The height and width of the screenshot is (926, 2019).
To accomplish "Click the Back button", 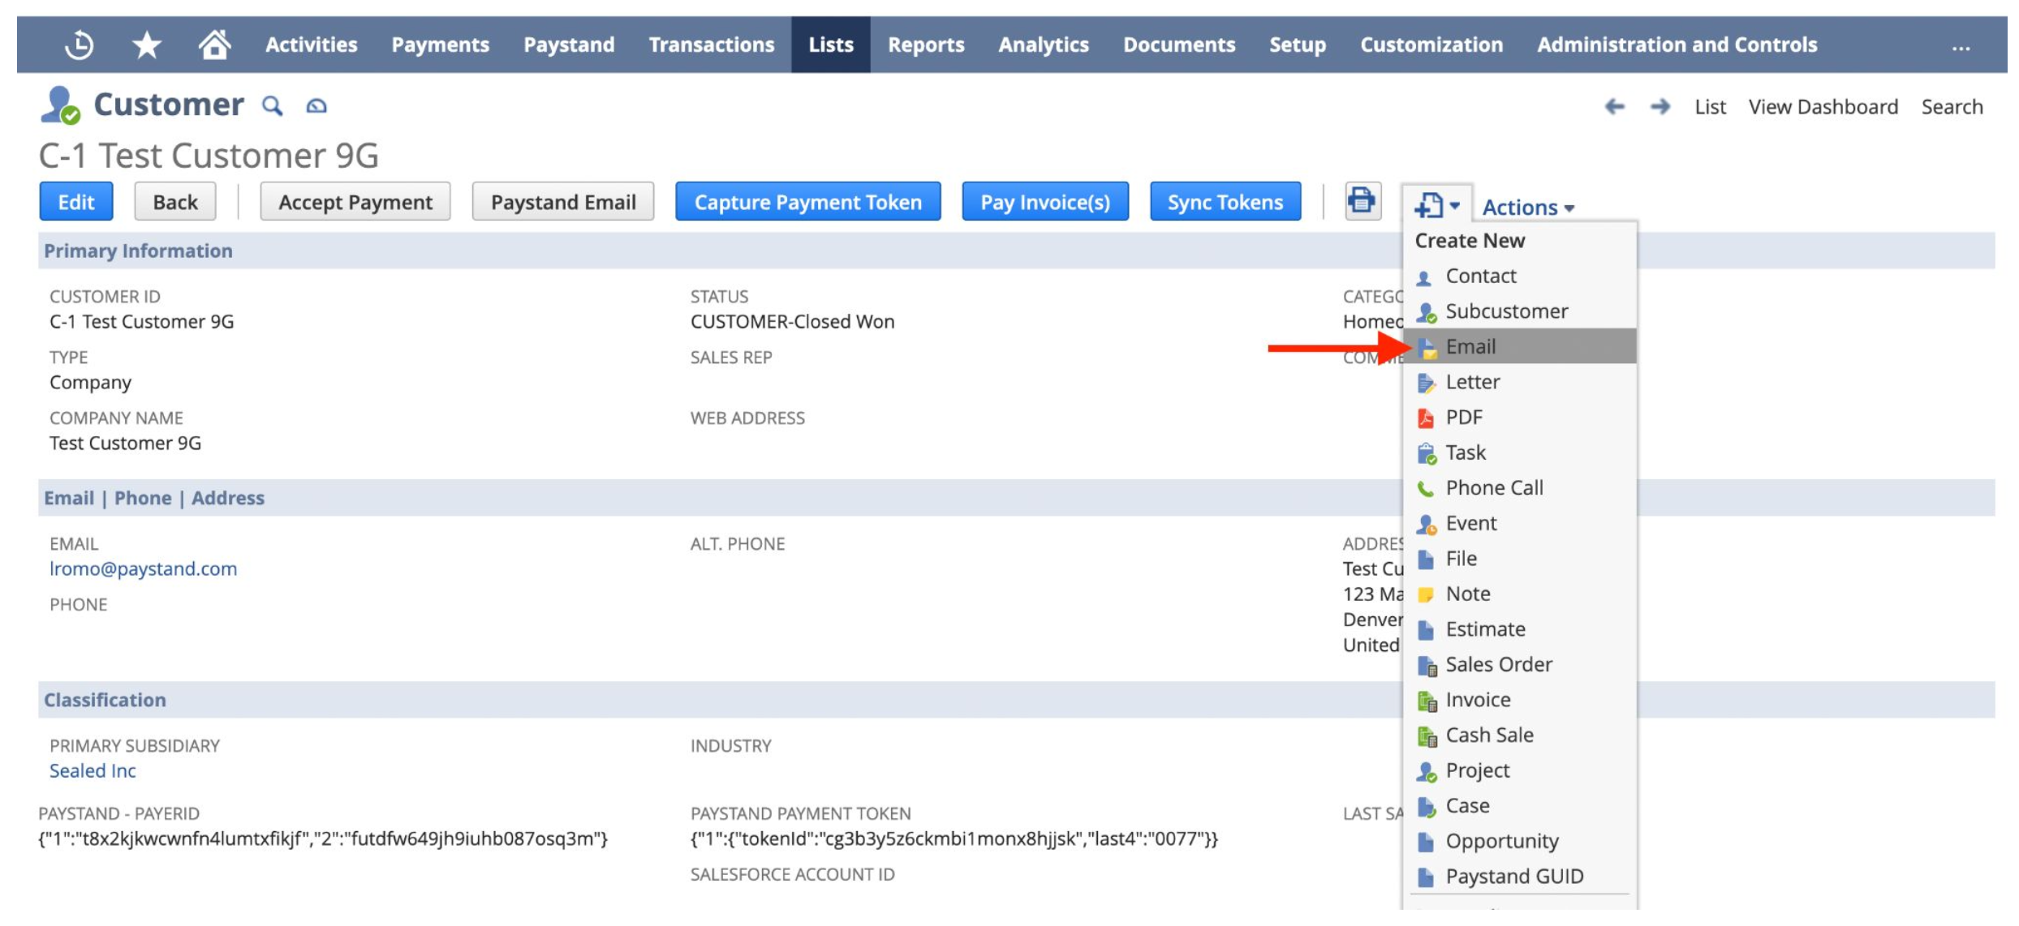I will tap(175, 201).
